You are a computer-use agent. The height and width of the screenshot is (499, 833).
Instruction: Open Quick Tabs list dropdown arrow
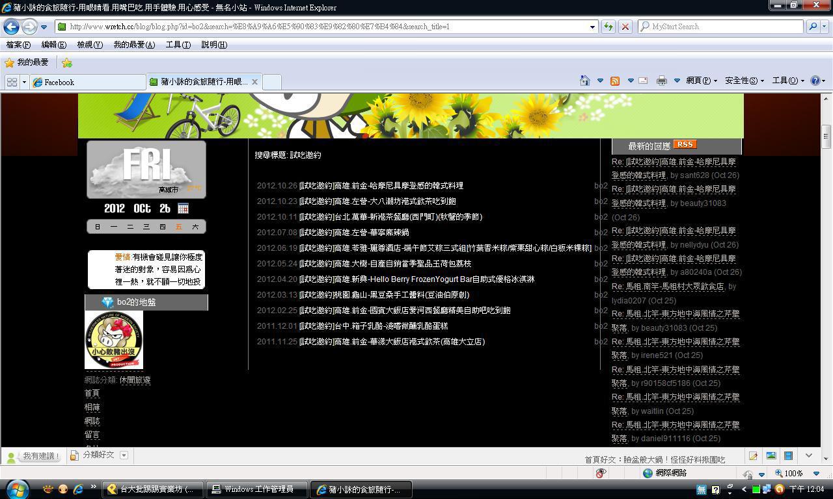point(24,82)
